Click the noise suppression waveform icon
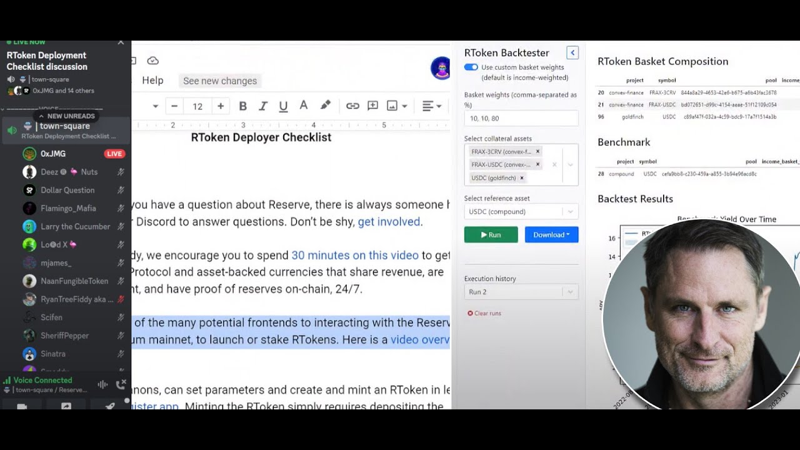Screen dimensions: 800x450 click(x=102, y=384)
